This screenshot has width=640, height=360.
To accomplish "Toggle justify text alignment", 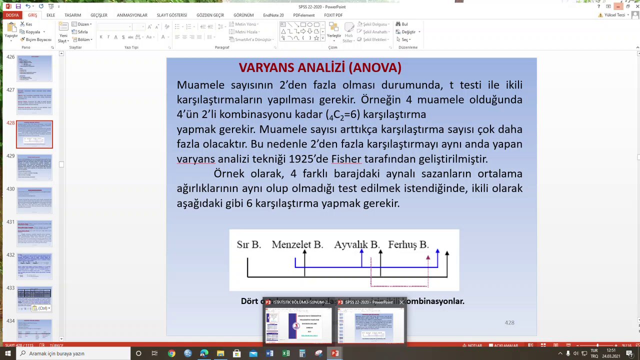I will 199,37.
